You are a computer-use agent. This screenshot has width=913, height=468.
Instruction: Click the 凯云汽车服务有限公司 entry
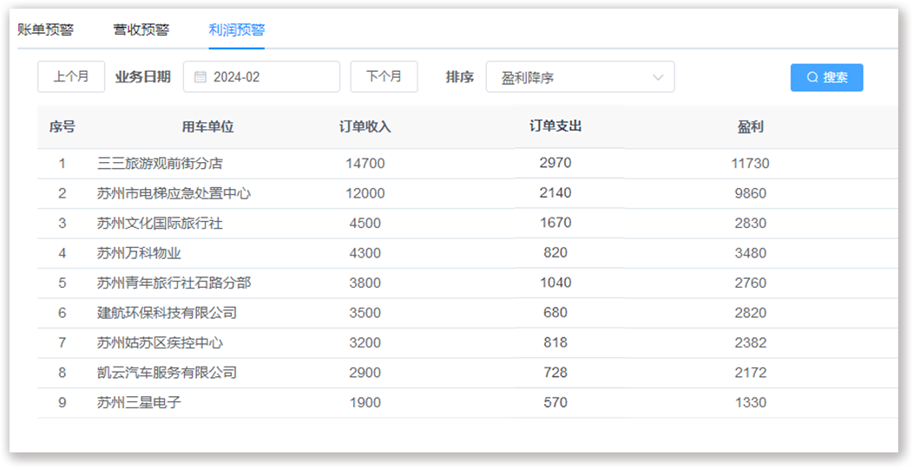pos(167,373)
